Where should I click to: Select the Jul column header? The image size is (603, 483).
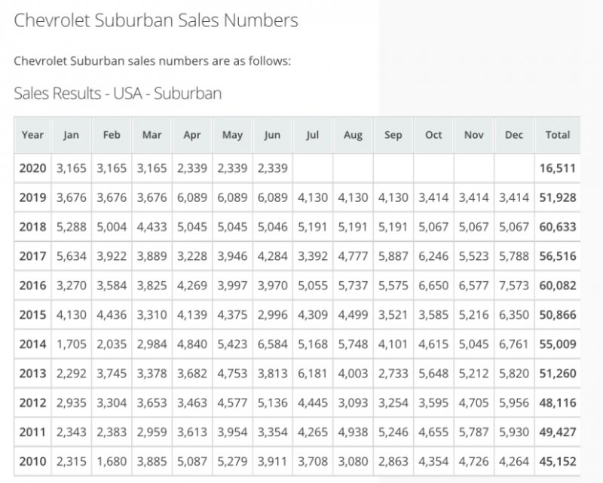[313, 135]
